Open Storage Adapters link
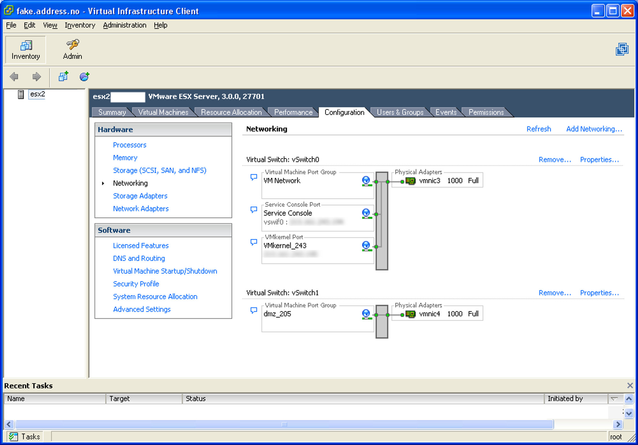This screenshot has width=638, height=445. click(x=140, y=196)
